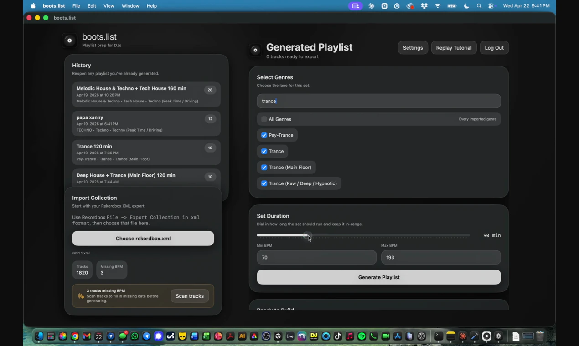Open WhatsApp from the dock

pyautogui.click(x=134, y=336)
